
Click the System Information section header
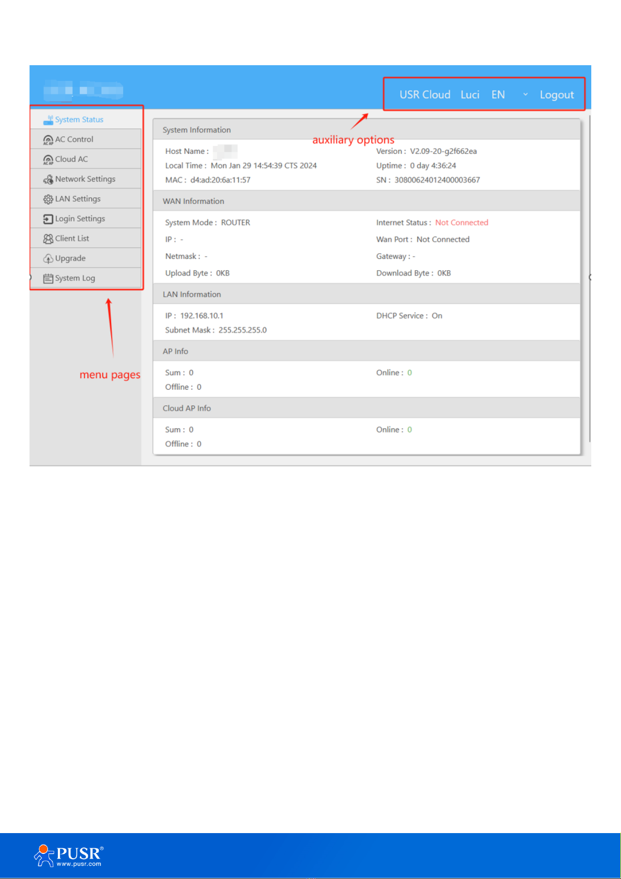(197, 130)
